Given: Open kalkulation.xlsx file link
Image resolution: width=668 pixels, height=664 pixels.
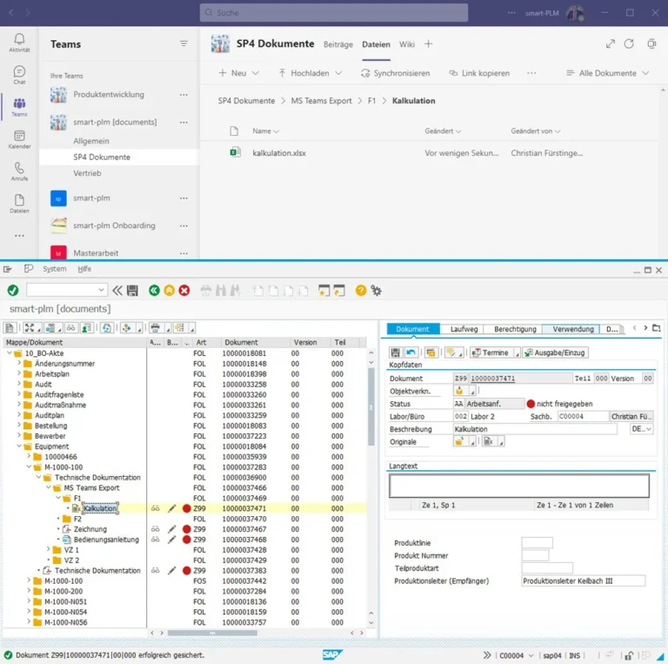Looking at the screenshot, I should click(x=279, y=153).
